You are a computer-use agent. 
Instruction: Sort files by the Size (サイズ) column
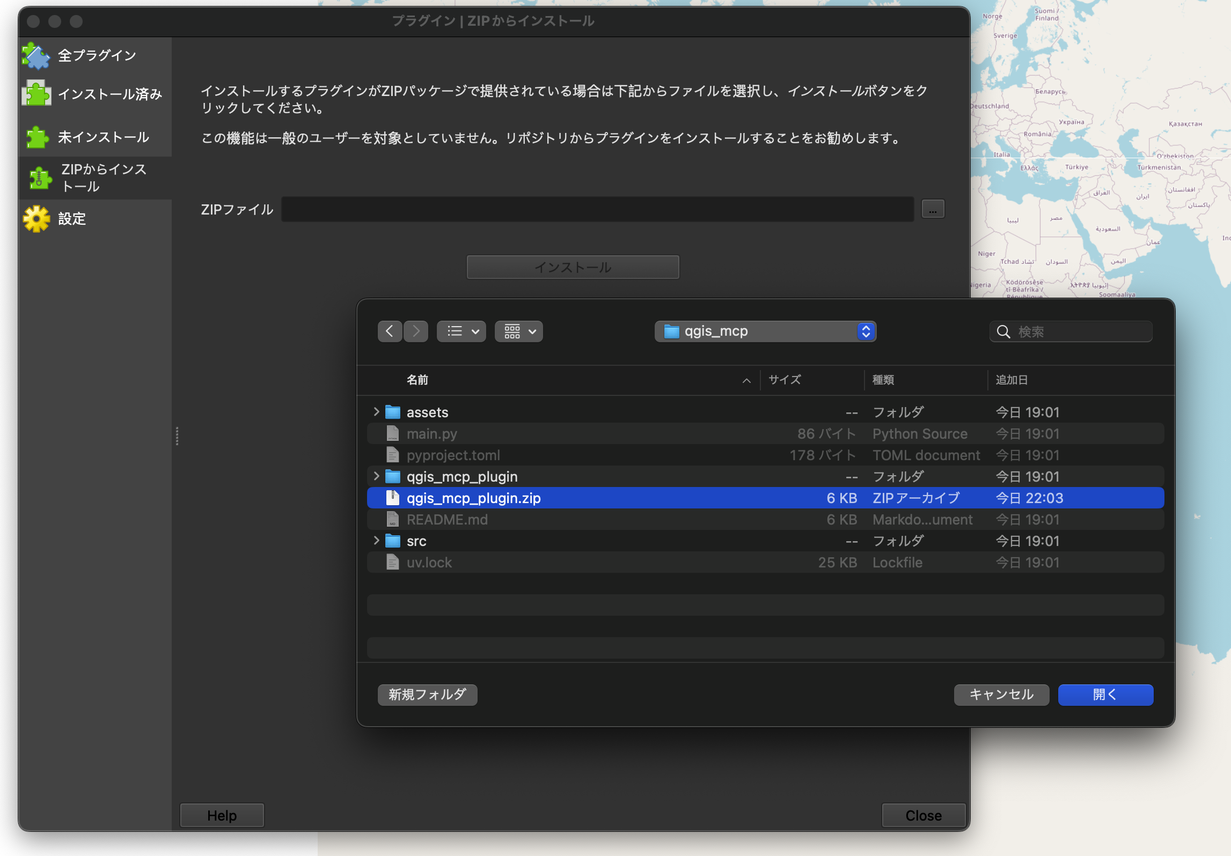pos(785,380)
